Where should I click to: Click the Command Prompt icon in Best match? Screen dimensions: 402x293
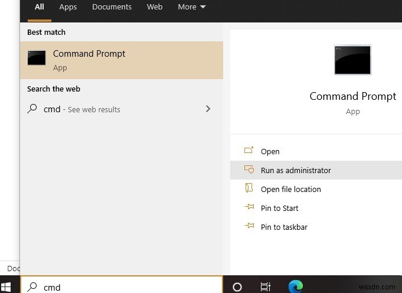[x=37, y=58]
